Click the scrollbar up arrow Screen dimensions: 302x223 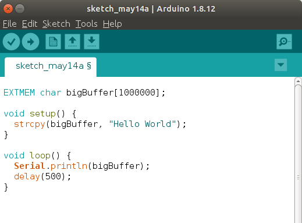298,81
